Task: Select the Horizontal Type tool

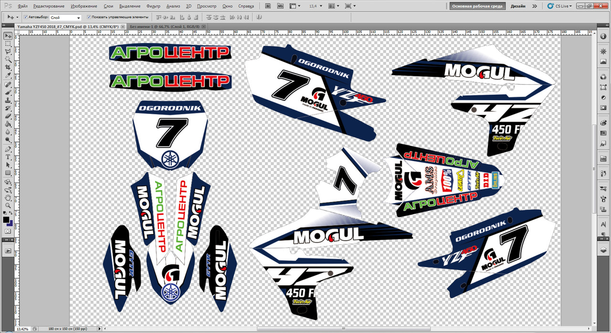Action: (8, 157)
